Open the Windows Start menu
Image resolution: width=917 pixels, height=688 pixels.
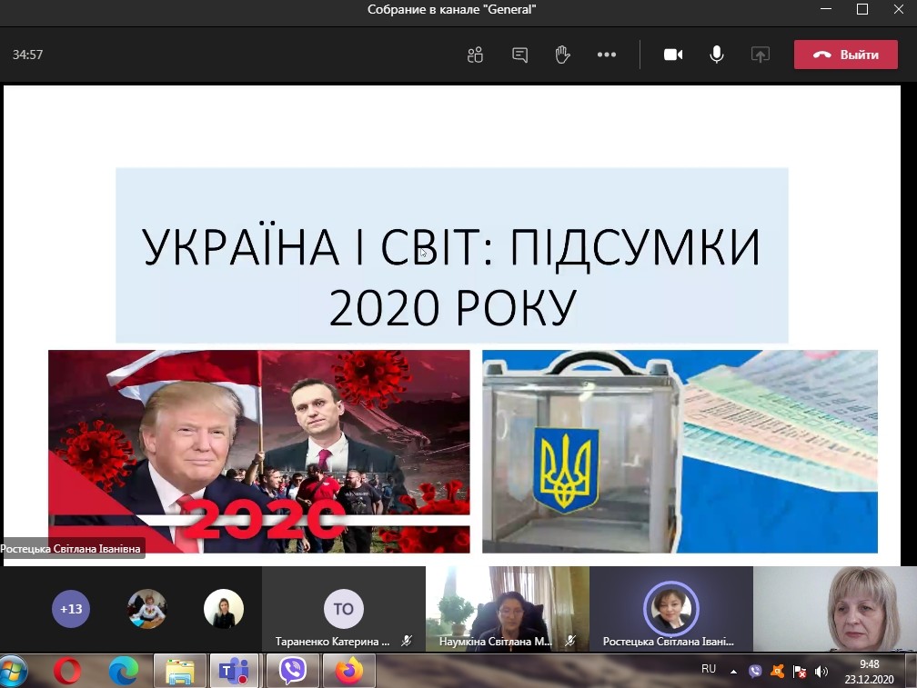(x=13, y=671)
